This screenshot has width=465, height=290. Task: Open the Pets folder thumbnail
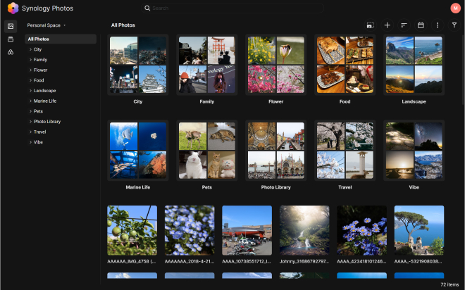point(207,151)
